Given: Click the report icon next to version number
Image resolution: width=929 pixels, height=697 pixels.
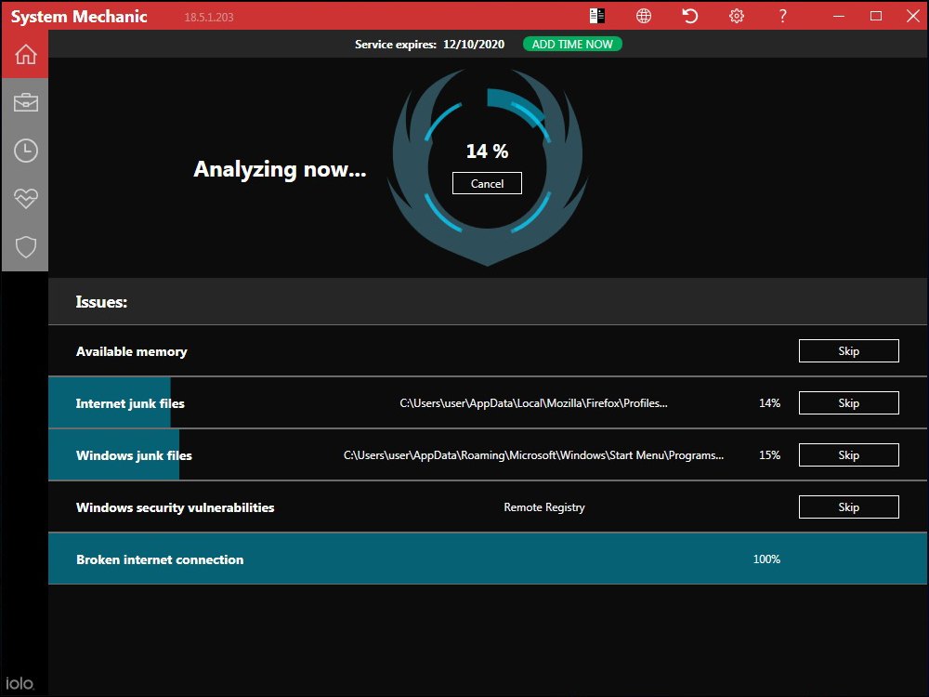Looking at the screenshot, I should pyautogui.click(x=596, y=16).
